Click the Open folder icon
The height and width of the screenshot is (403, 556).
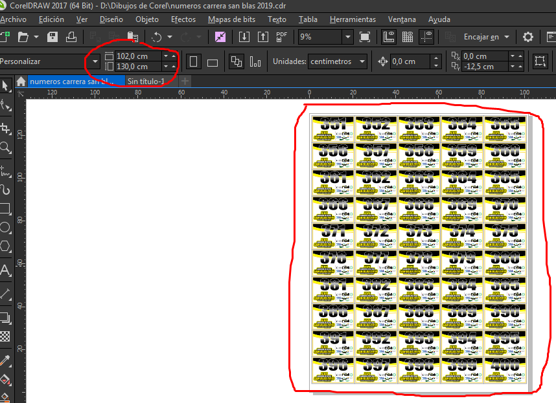click(x=23, y=37)
